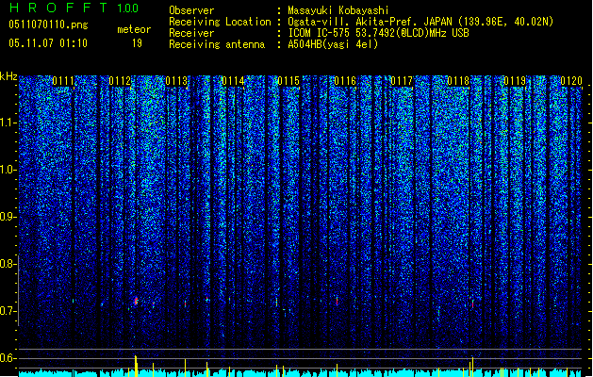Click the version number 1.00
The width and height of the screenshot is (593, 377).
tap(127, 8)
